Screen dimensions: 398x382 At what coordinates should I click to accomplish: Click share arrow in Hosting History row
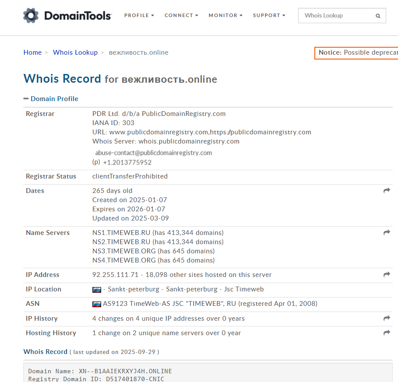(x=387, y=333)
